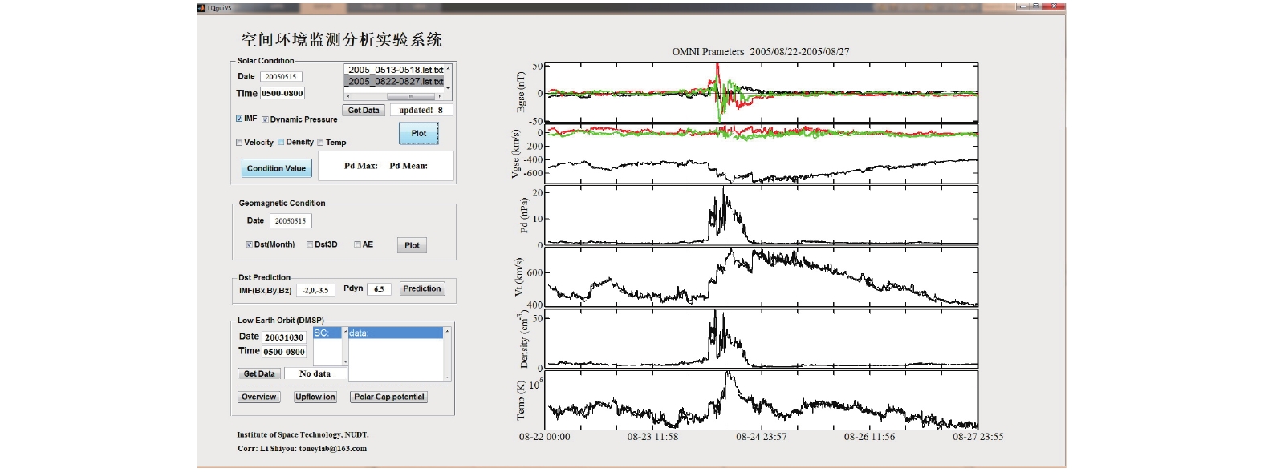Open the Polar Cap potential view

point(389,397)
